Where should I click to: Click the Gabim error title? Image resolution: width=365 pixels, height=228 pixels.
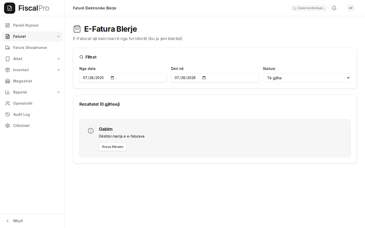click(x=106, y=129)
